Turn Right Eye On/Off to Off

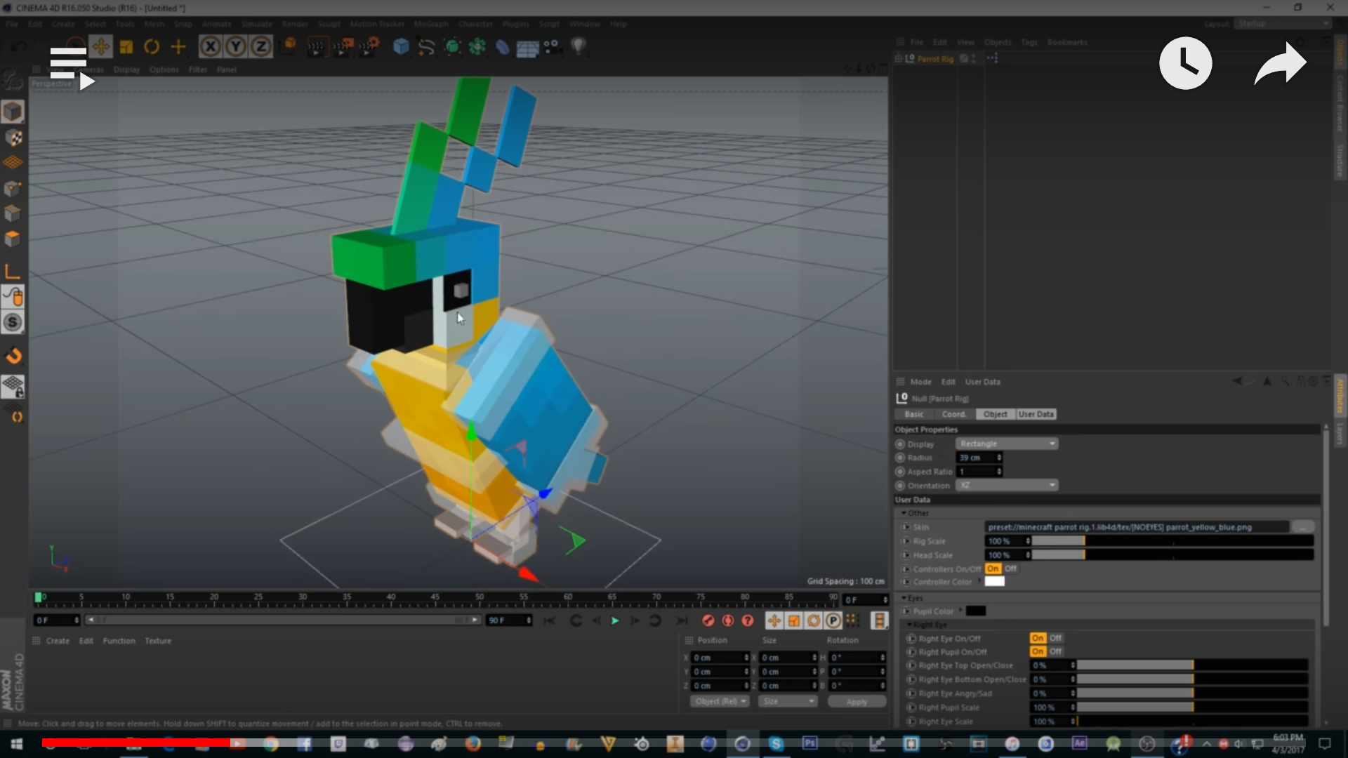(1055, 638)
